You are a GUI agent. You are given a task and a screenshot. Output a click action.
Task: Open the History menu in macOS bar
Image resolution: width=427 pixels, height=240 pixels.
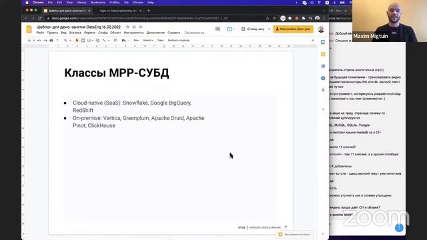[x=81, y=3]
